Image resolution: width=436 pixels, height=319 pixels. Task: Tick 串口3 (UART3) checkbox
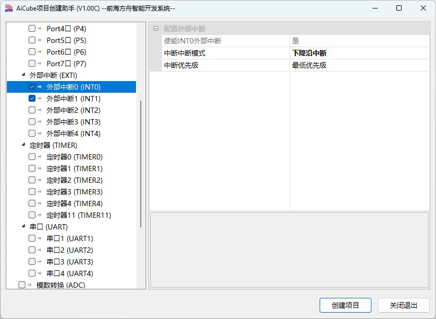point(32,262)
